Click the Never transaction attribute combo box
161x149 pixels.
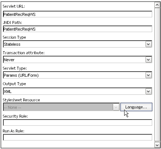[77, 60]
